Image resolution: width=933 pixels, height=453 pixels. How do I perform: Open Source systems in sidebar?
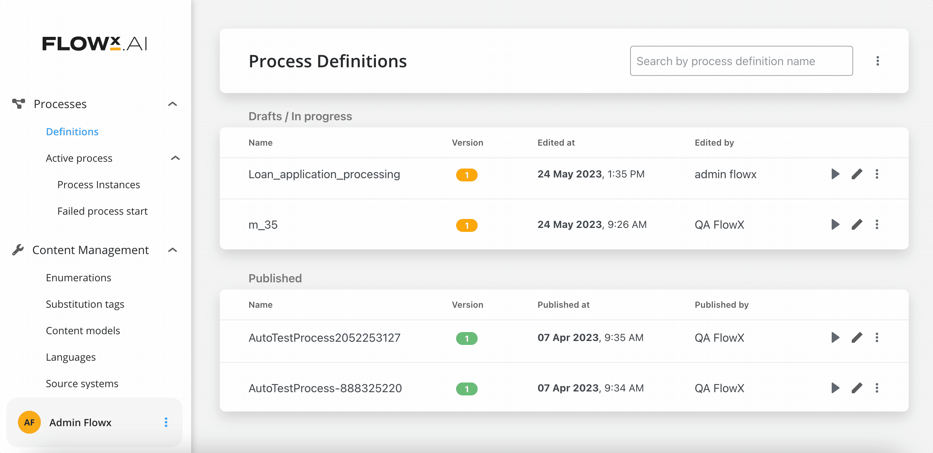[x=82, y=384]
